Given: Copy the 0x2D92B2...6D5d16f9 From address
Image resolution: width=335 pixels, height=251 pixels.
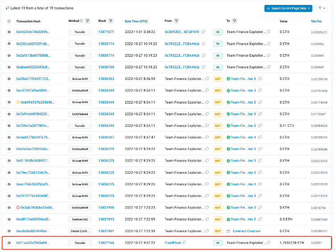Looking at the screenshot, I should tap(203, 32).
